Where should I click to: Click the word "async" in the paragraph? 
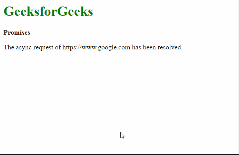click(x=24, y=48)
